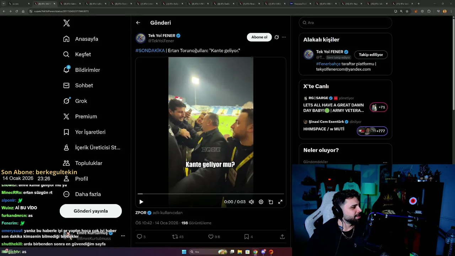Click the taskbar Ara search box
The height and width of the screenshot is (256, 455).
click(x=208, y=252)
